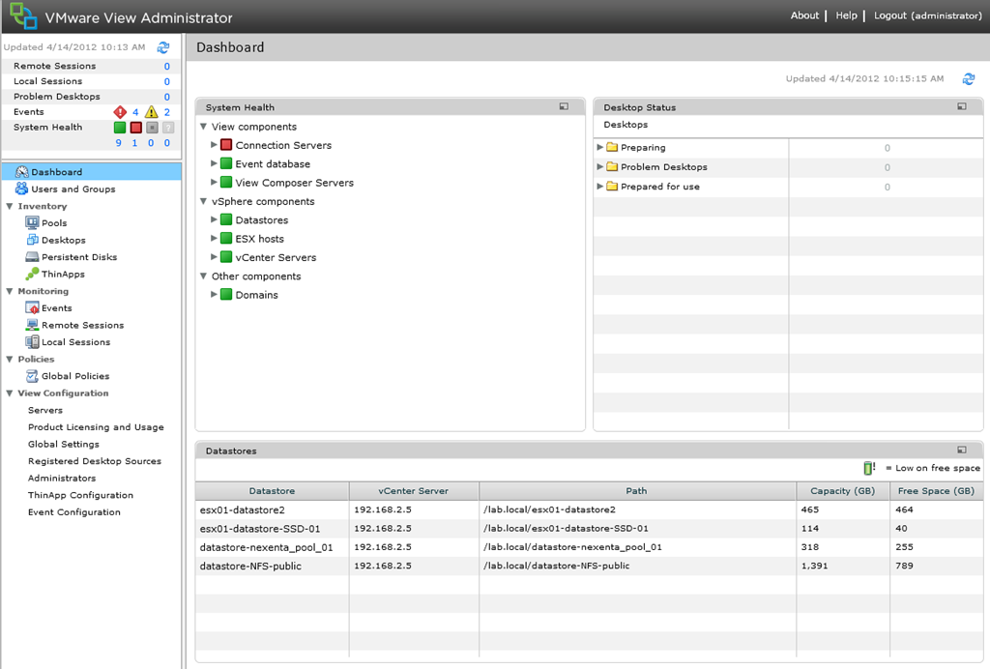Sort by the Datastore column header
Screen dimensions: 990x669
point(272,491)
